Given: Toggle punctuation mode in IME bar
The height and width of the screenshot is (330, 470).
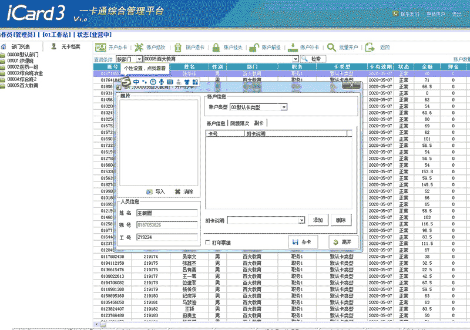Looking at the screenshot, I should tap(145, 82).
